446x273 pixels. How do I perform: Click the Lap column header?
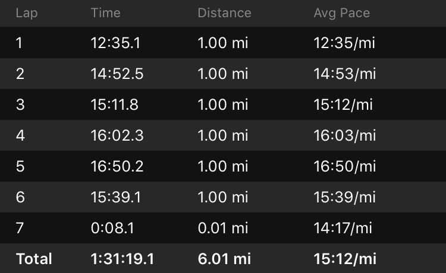26,13
